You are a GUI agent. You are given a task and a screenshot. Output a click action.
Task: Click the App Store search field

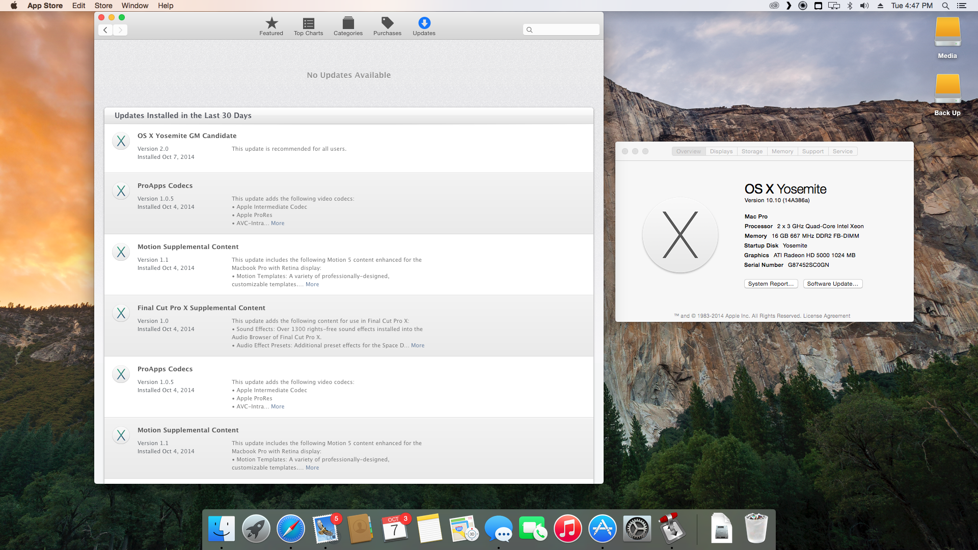(561, 30)
